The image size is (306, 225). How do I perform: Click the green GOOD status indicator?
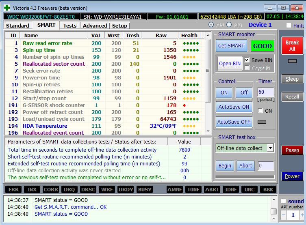(262, 46)
